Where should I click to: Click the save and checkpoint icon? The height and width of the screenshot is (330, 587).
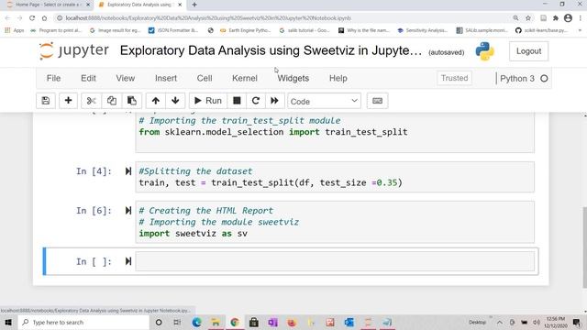click(46, 101)
